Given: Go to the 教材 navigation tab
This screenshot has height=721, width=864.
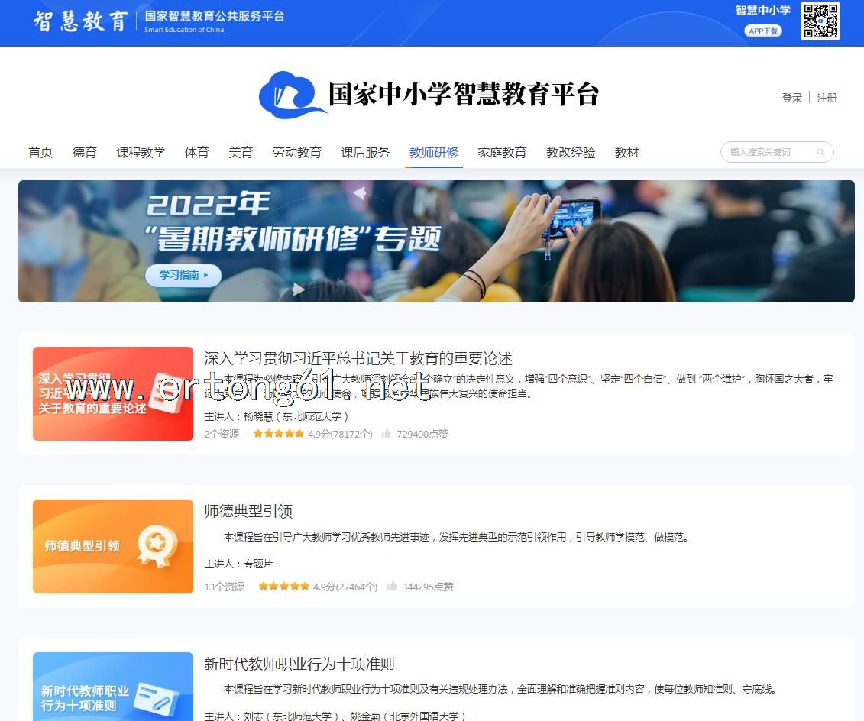Looking at the screenshot, I should pyautogui.click(x=626, y=152).
